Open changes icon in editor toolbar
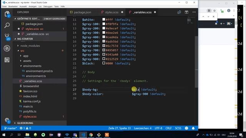 tap(179, 12)
